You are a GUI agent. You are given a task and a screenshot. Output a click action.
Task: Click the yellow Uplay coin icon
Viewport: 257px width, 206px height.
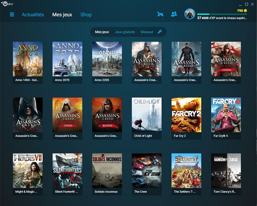pyautogui.click(x=245, y=11)
